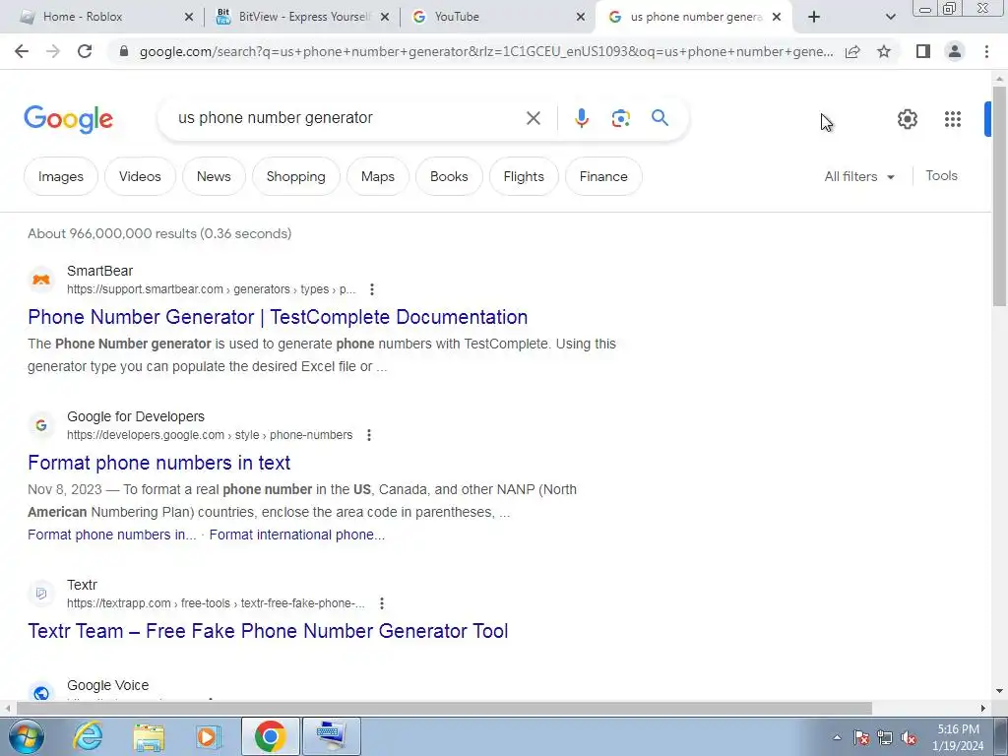Click the muted volume tray icon
1008x756 pixels.
click(x=909, y=738)
